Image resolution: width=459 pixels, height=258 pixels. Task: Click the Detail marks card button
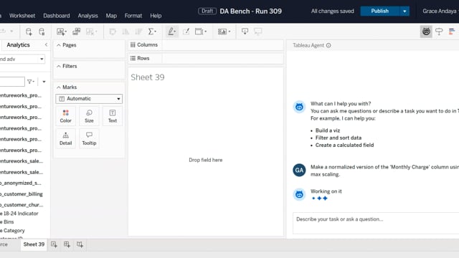(65, 138)
